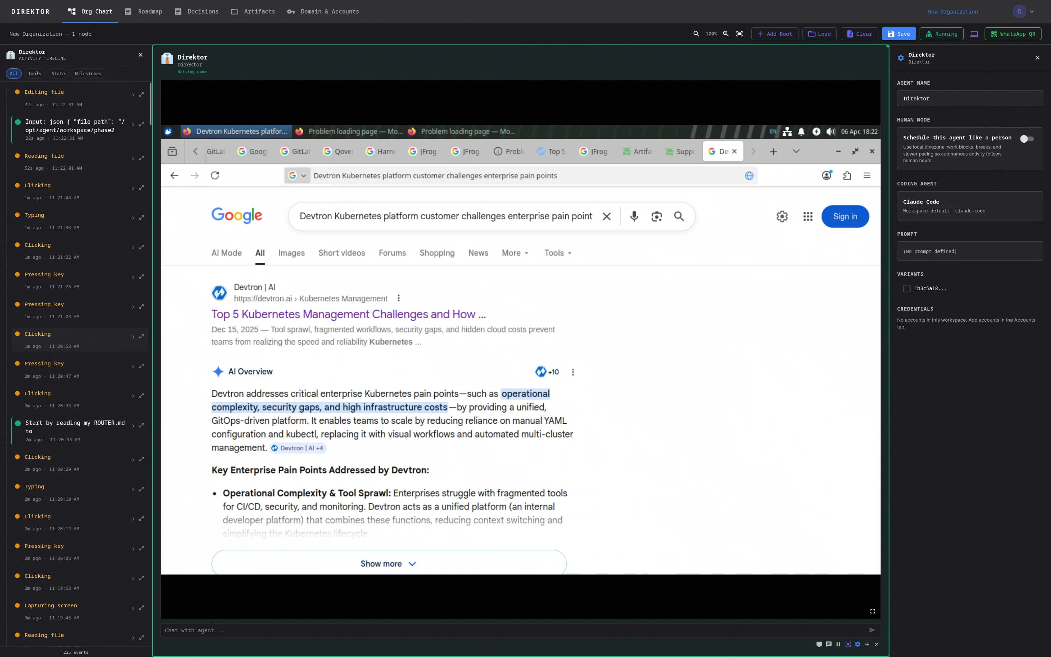Open the user account dropdown chevron
The image size is (1051, 657).
[x=1031, y=12]
